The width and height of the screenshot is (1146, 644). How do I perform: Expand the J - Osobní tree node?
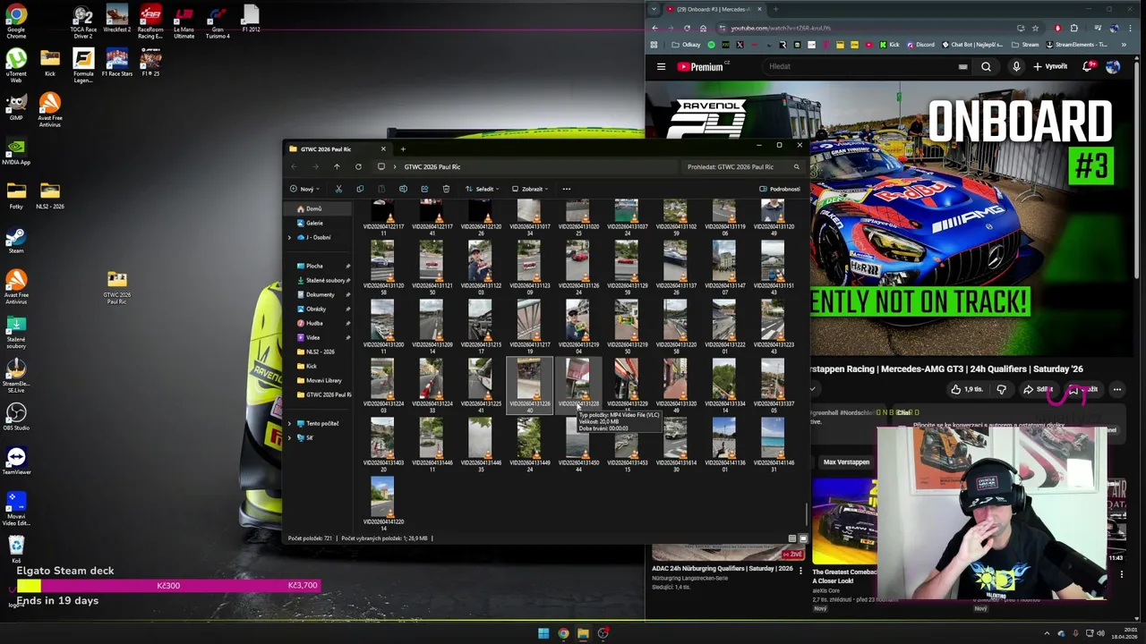(289, 237)
